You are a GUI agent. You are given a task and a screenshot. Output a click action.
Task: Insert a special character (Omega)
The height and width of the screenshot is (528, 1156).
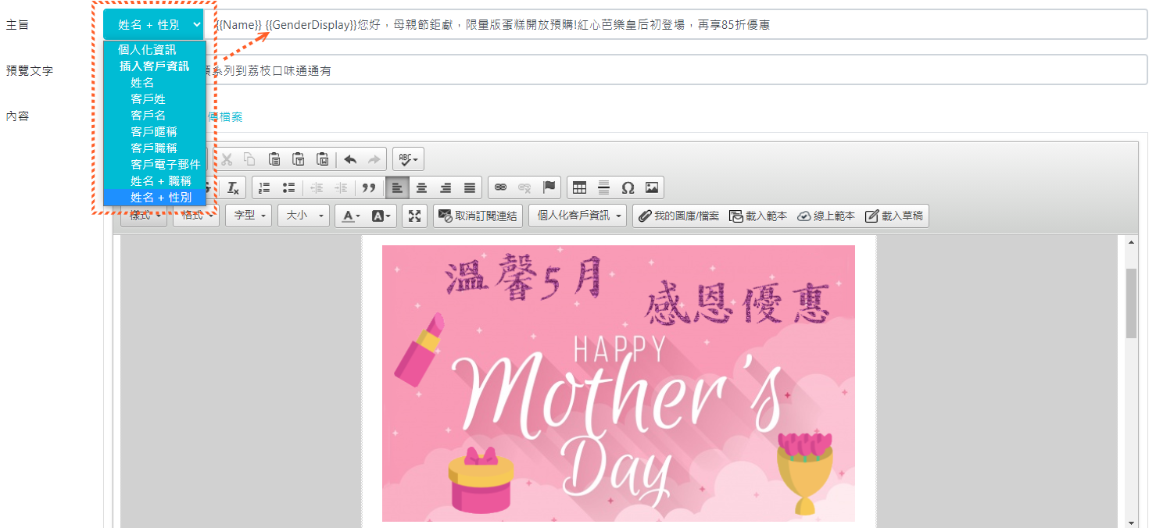(x=628, y=187)
